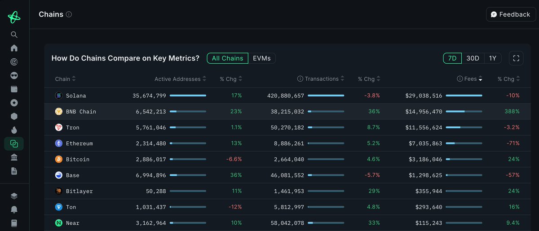
Task: Sort by Transactions % Chg column
Action: (369, 79)
